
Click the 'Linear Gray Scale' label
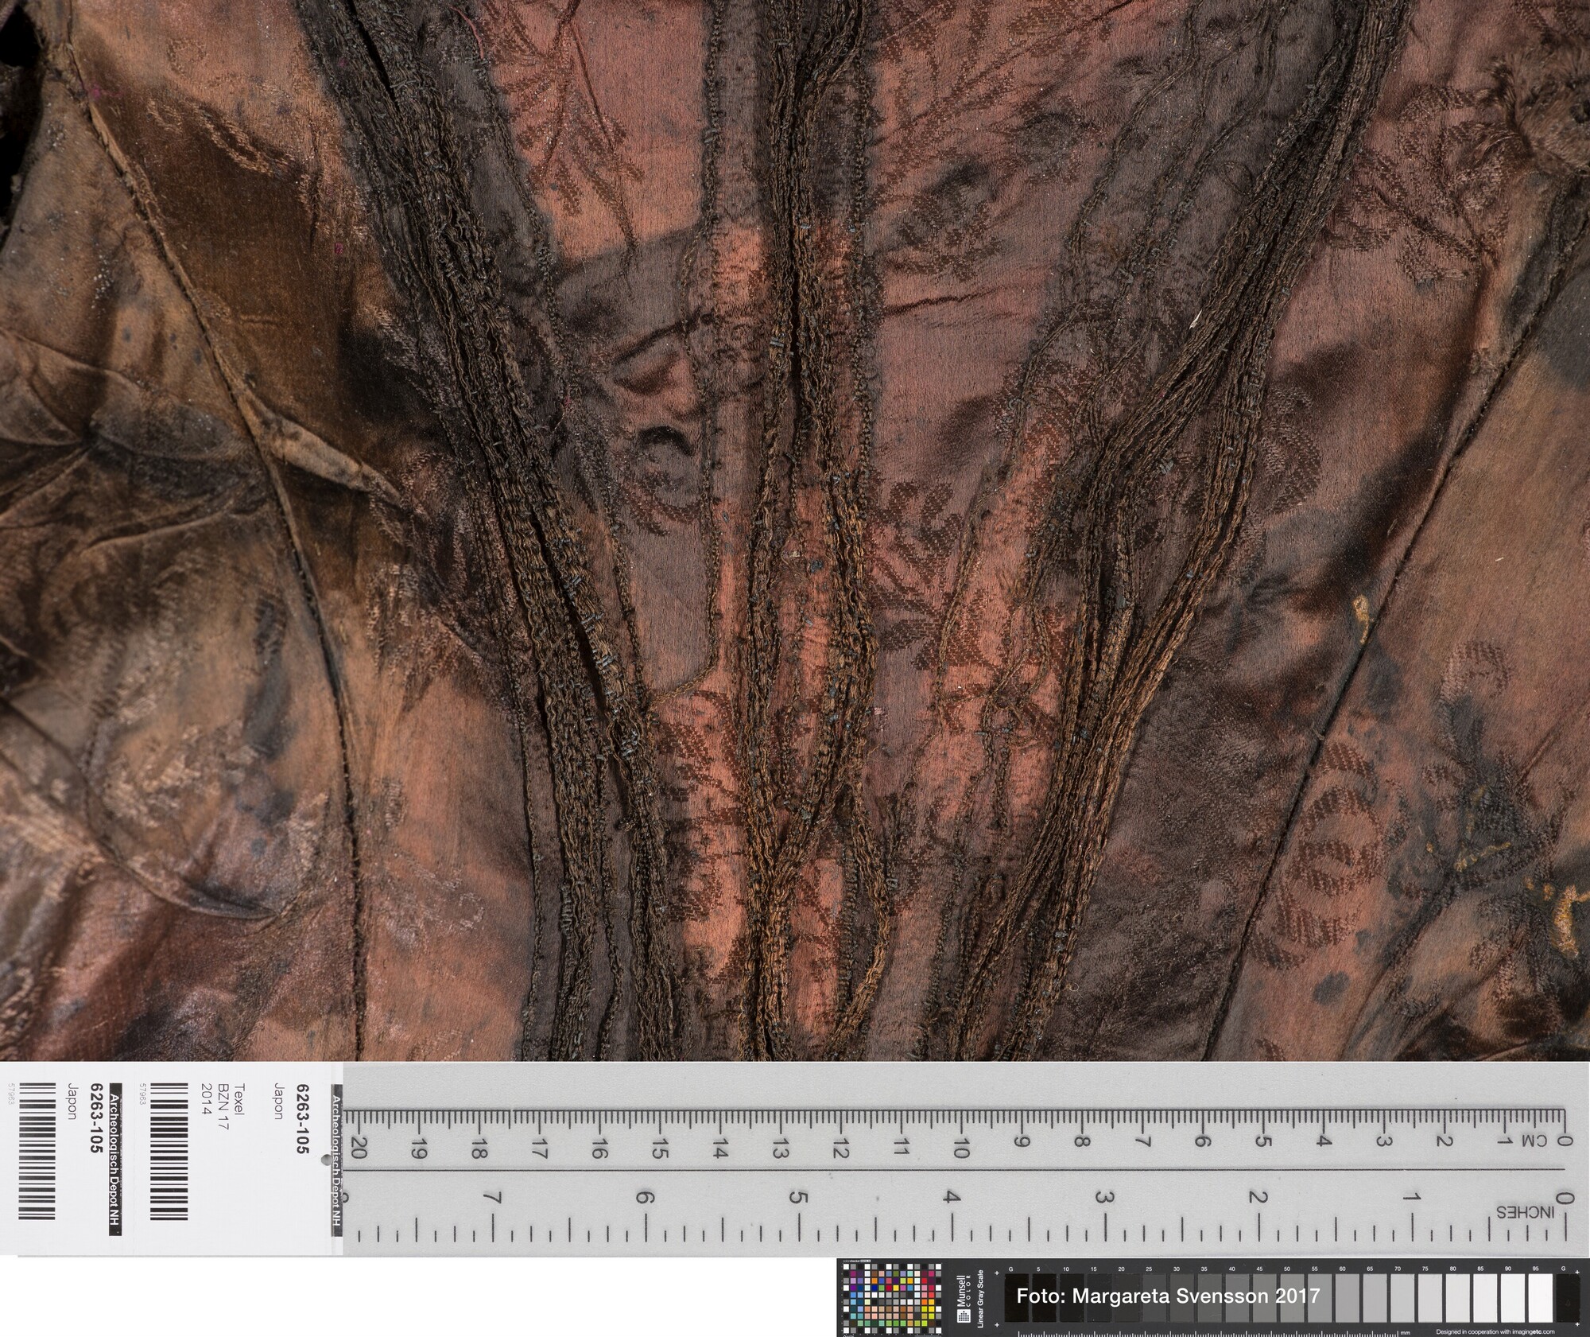point(982,1299)
